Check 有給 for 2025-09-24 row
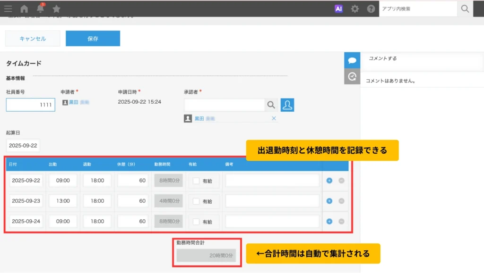The height and width of the screenshot is (273, 484). click(196, 222)
